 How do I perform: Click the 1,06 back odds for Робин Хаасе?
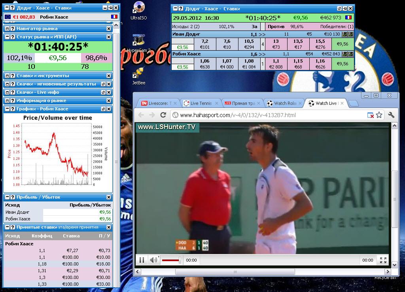[x=204, y=61]
